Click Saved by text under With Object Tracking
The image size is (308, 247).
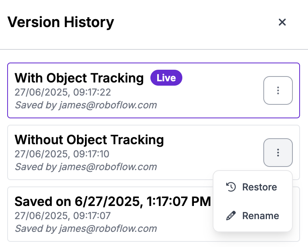click(x=86, y=105)
